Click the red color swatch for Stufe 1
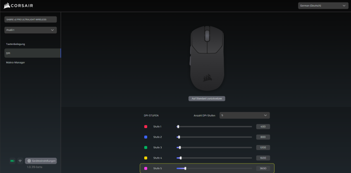Screen dimensions: 351x173 pos(146,126)
